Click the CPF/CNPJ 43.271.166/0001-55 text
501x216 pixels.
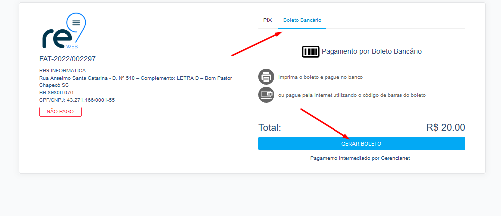point(77,100)
